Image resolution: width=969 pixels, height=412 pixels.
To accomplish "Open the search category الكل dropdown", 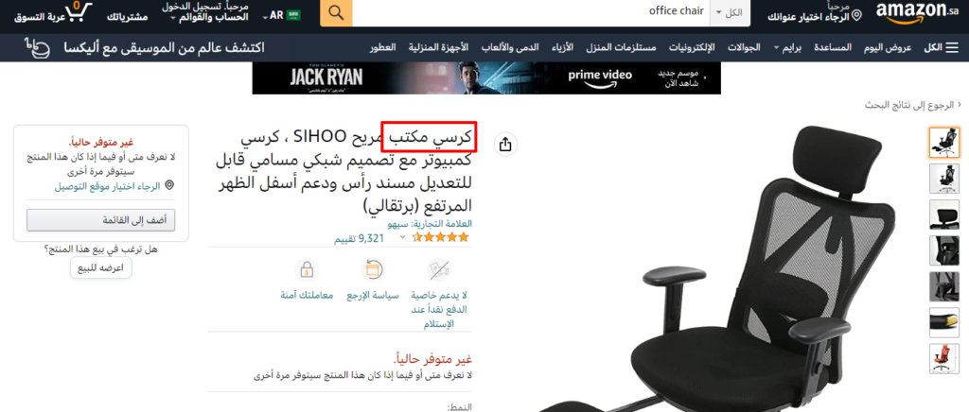I will click(730, 12).
